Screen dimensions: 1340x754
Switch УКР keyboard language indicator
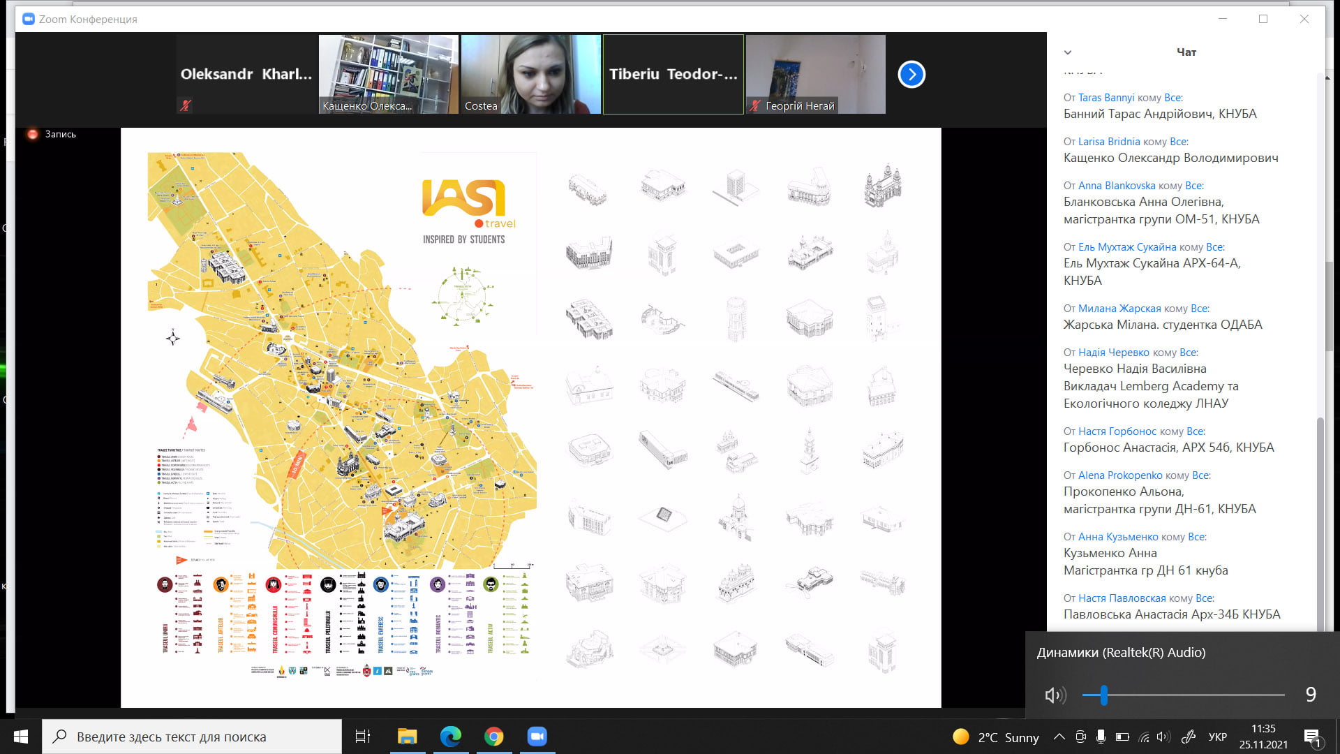coord(1218,737)
